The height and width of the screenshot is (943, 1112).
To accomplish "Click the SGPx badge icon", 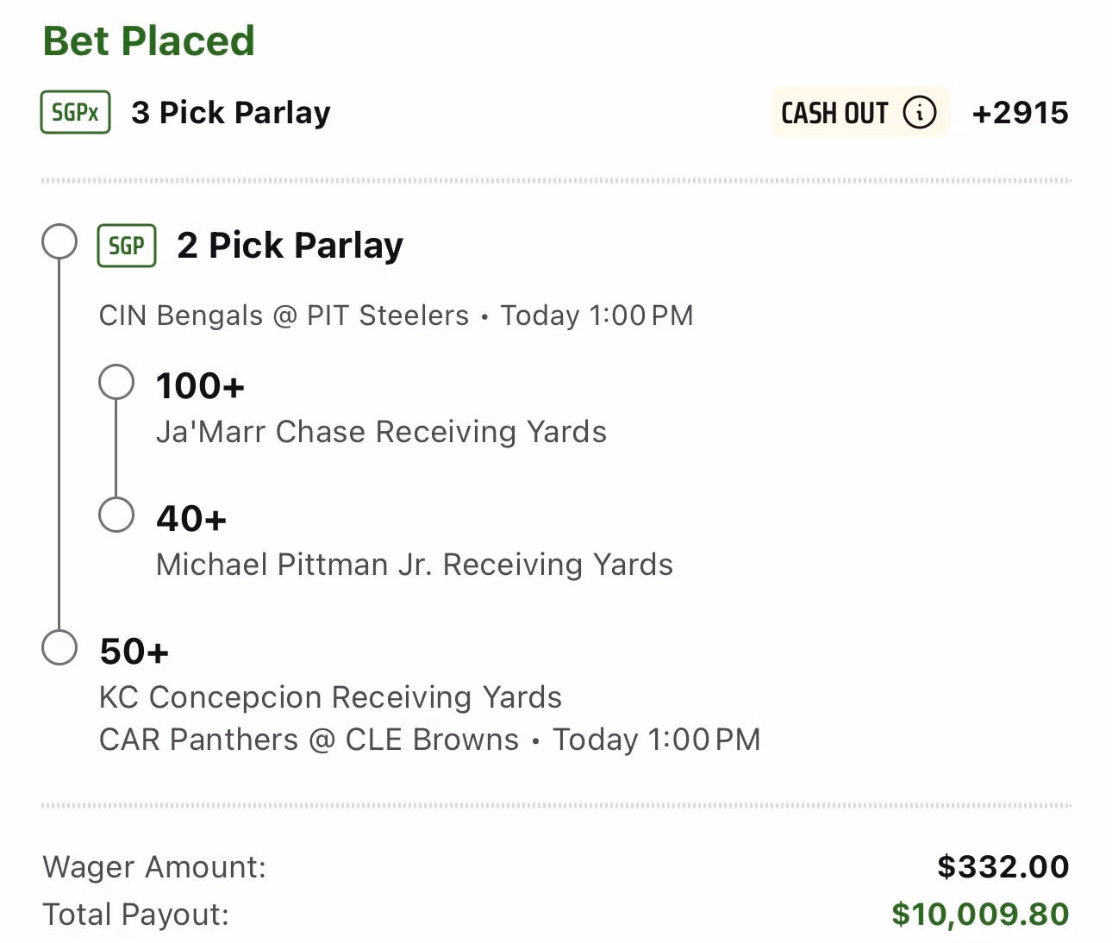I will pyautogui.click(x=76, y=112).
